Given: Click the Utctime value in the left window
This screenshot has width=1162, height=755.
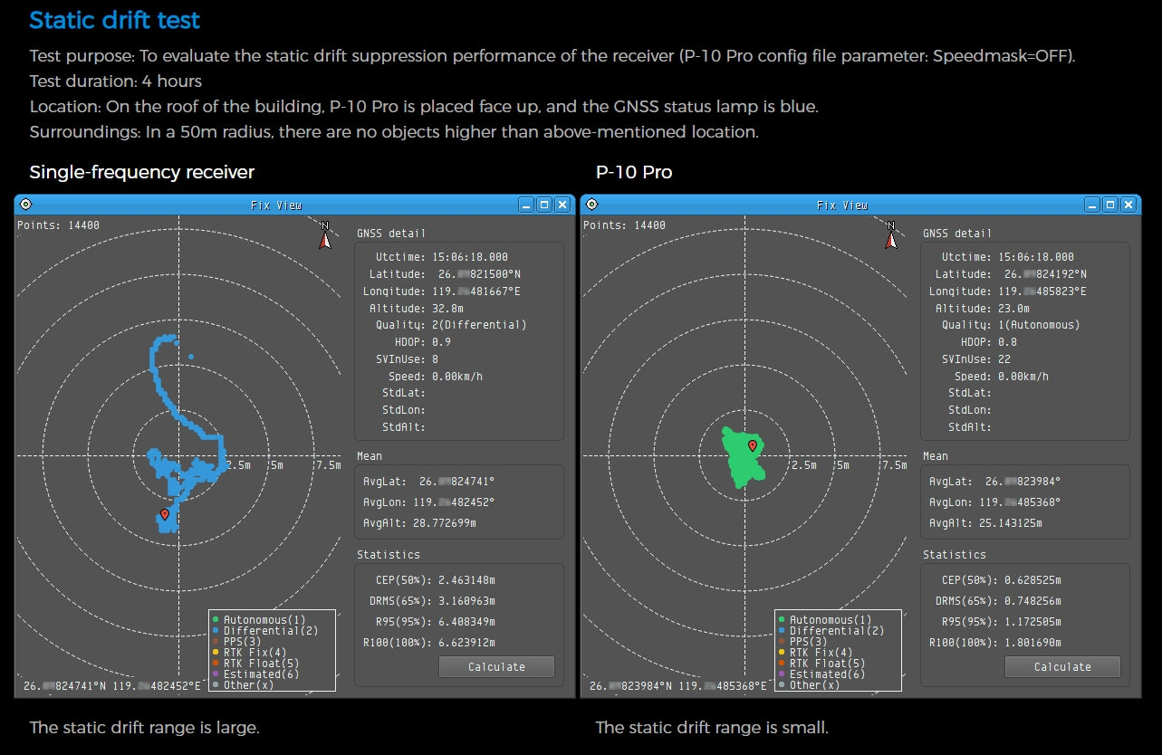Looking at the screenshot, I should click(x=470, y=257).
